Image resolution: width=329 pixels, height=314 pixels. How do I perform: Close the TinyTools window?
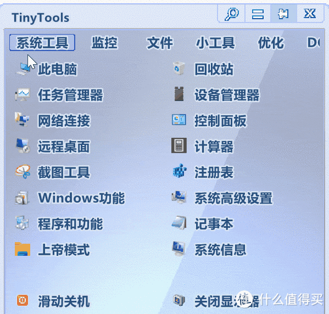tap(310, 14)
